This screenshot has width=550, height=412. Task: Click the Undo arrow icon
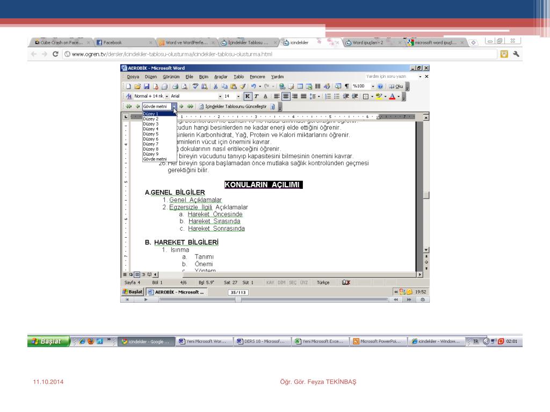[254, 86]
